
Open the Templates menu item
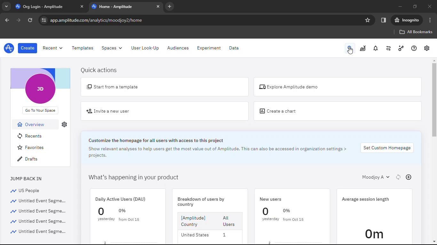(x=82, y=48)
